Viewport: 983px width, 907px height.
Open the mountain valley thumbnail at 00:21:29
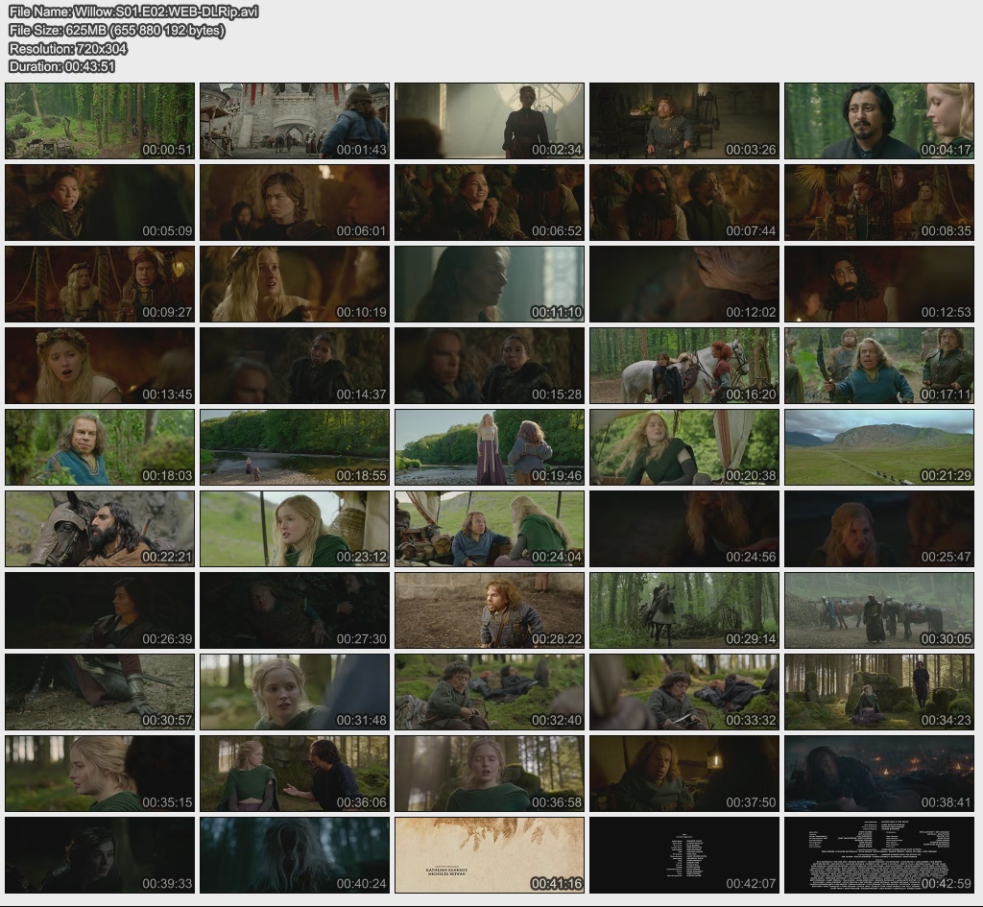click(879, 447)
